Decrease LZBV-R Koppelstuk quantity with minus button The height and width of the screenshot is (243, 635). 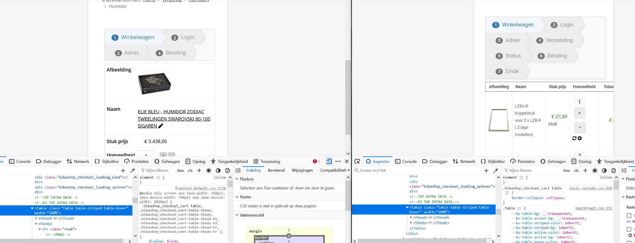(x=579, y=127)
